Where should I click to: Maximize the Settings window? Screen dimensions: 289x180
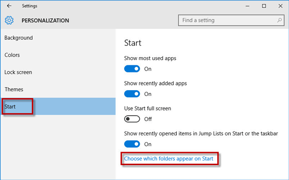[264, 6]
